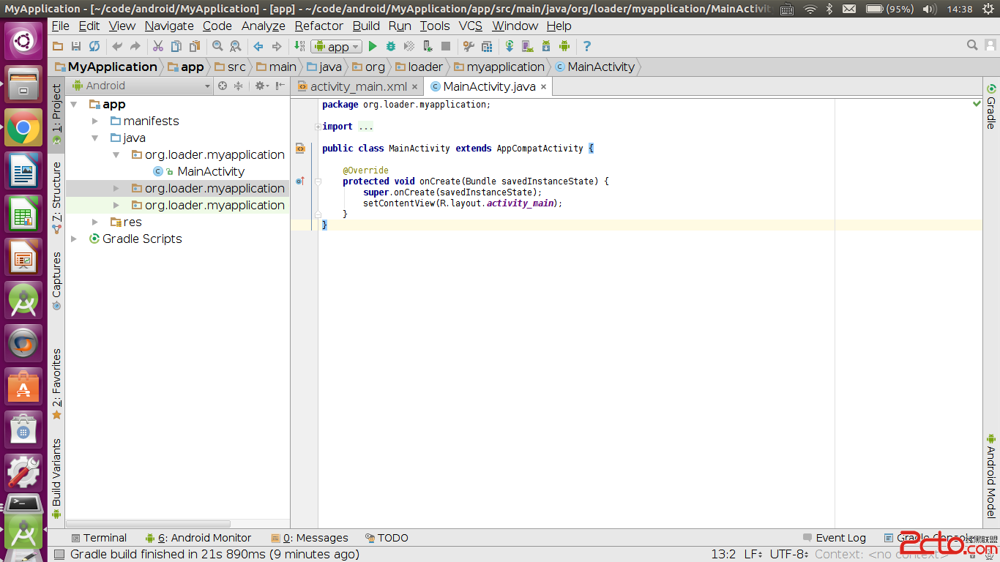
Task: Open the app run configuration dropdown
Action: 337,46
